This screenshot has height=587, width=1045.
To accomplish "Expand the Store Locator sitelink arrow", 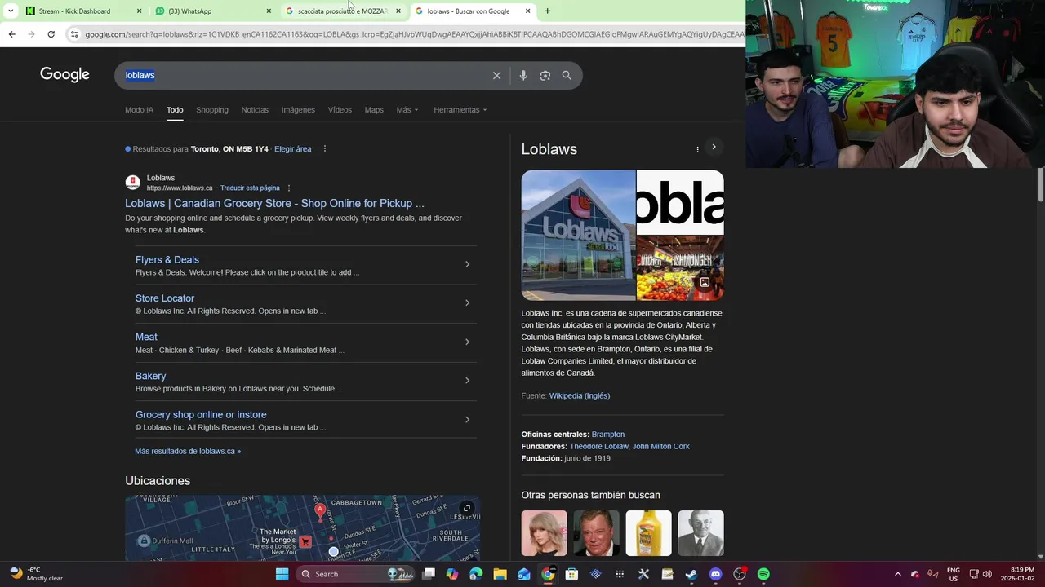I will (x=467, y=302).
